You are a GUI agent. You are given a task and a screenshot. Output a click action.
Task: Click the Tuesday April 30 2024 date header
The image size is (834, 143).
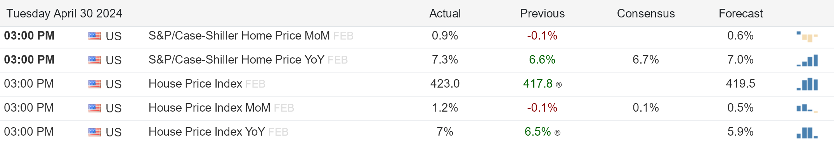coord(64,14)
